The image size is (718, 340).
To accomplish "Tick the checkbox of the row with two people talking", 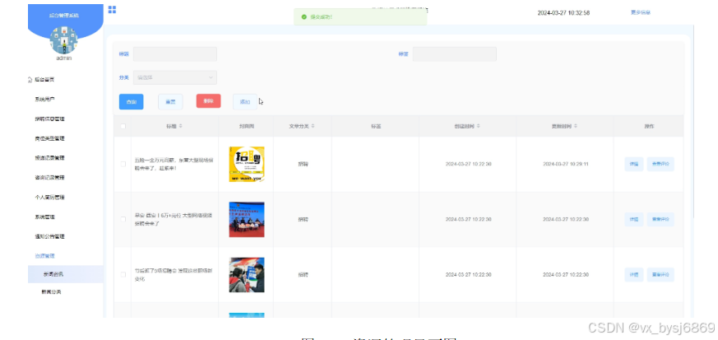I will tap(123, 274).
